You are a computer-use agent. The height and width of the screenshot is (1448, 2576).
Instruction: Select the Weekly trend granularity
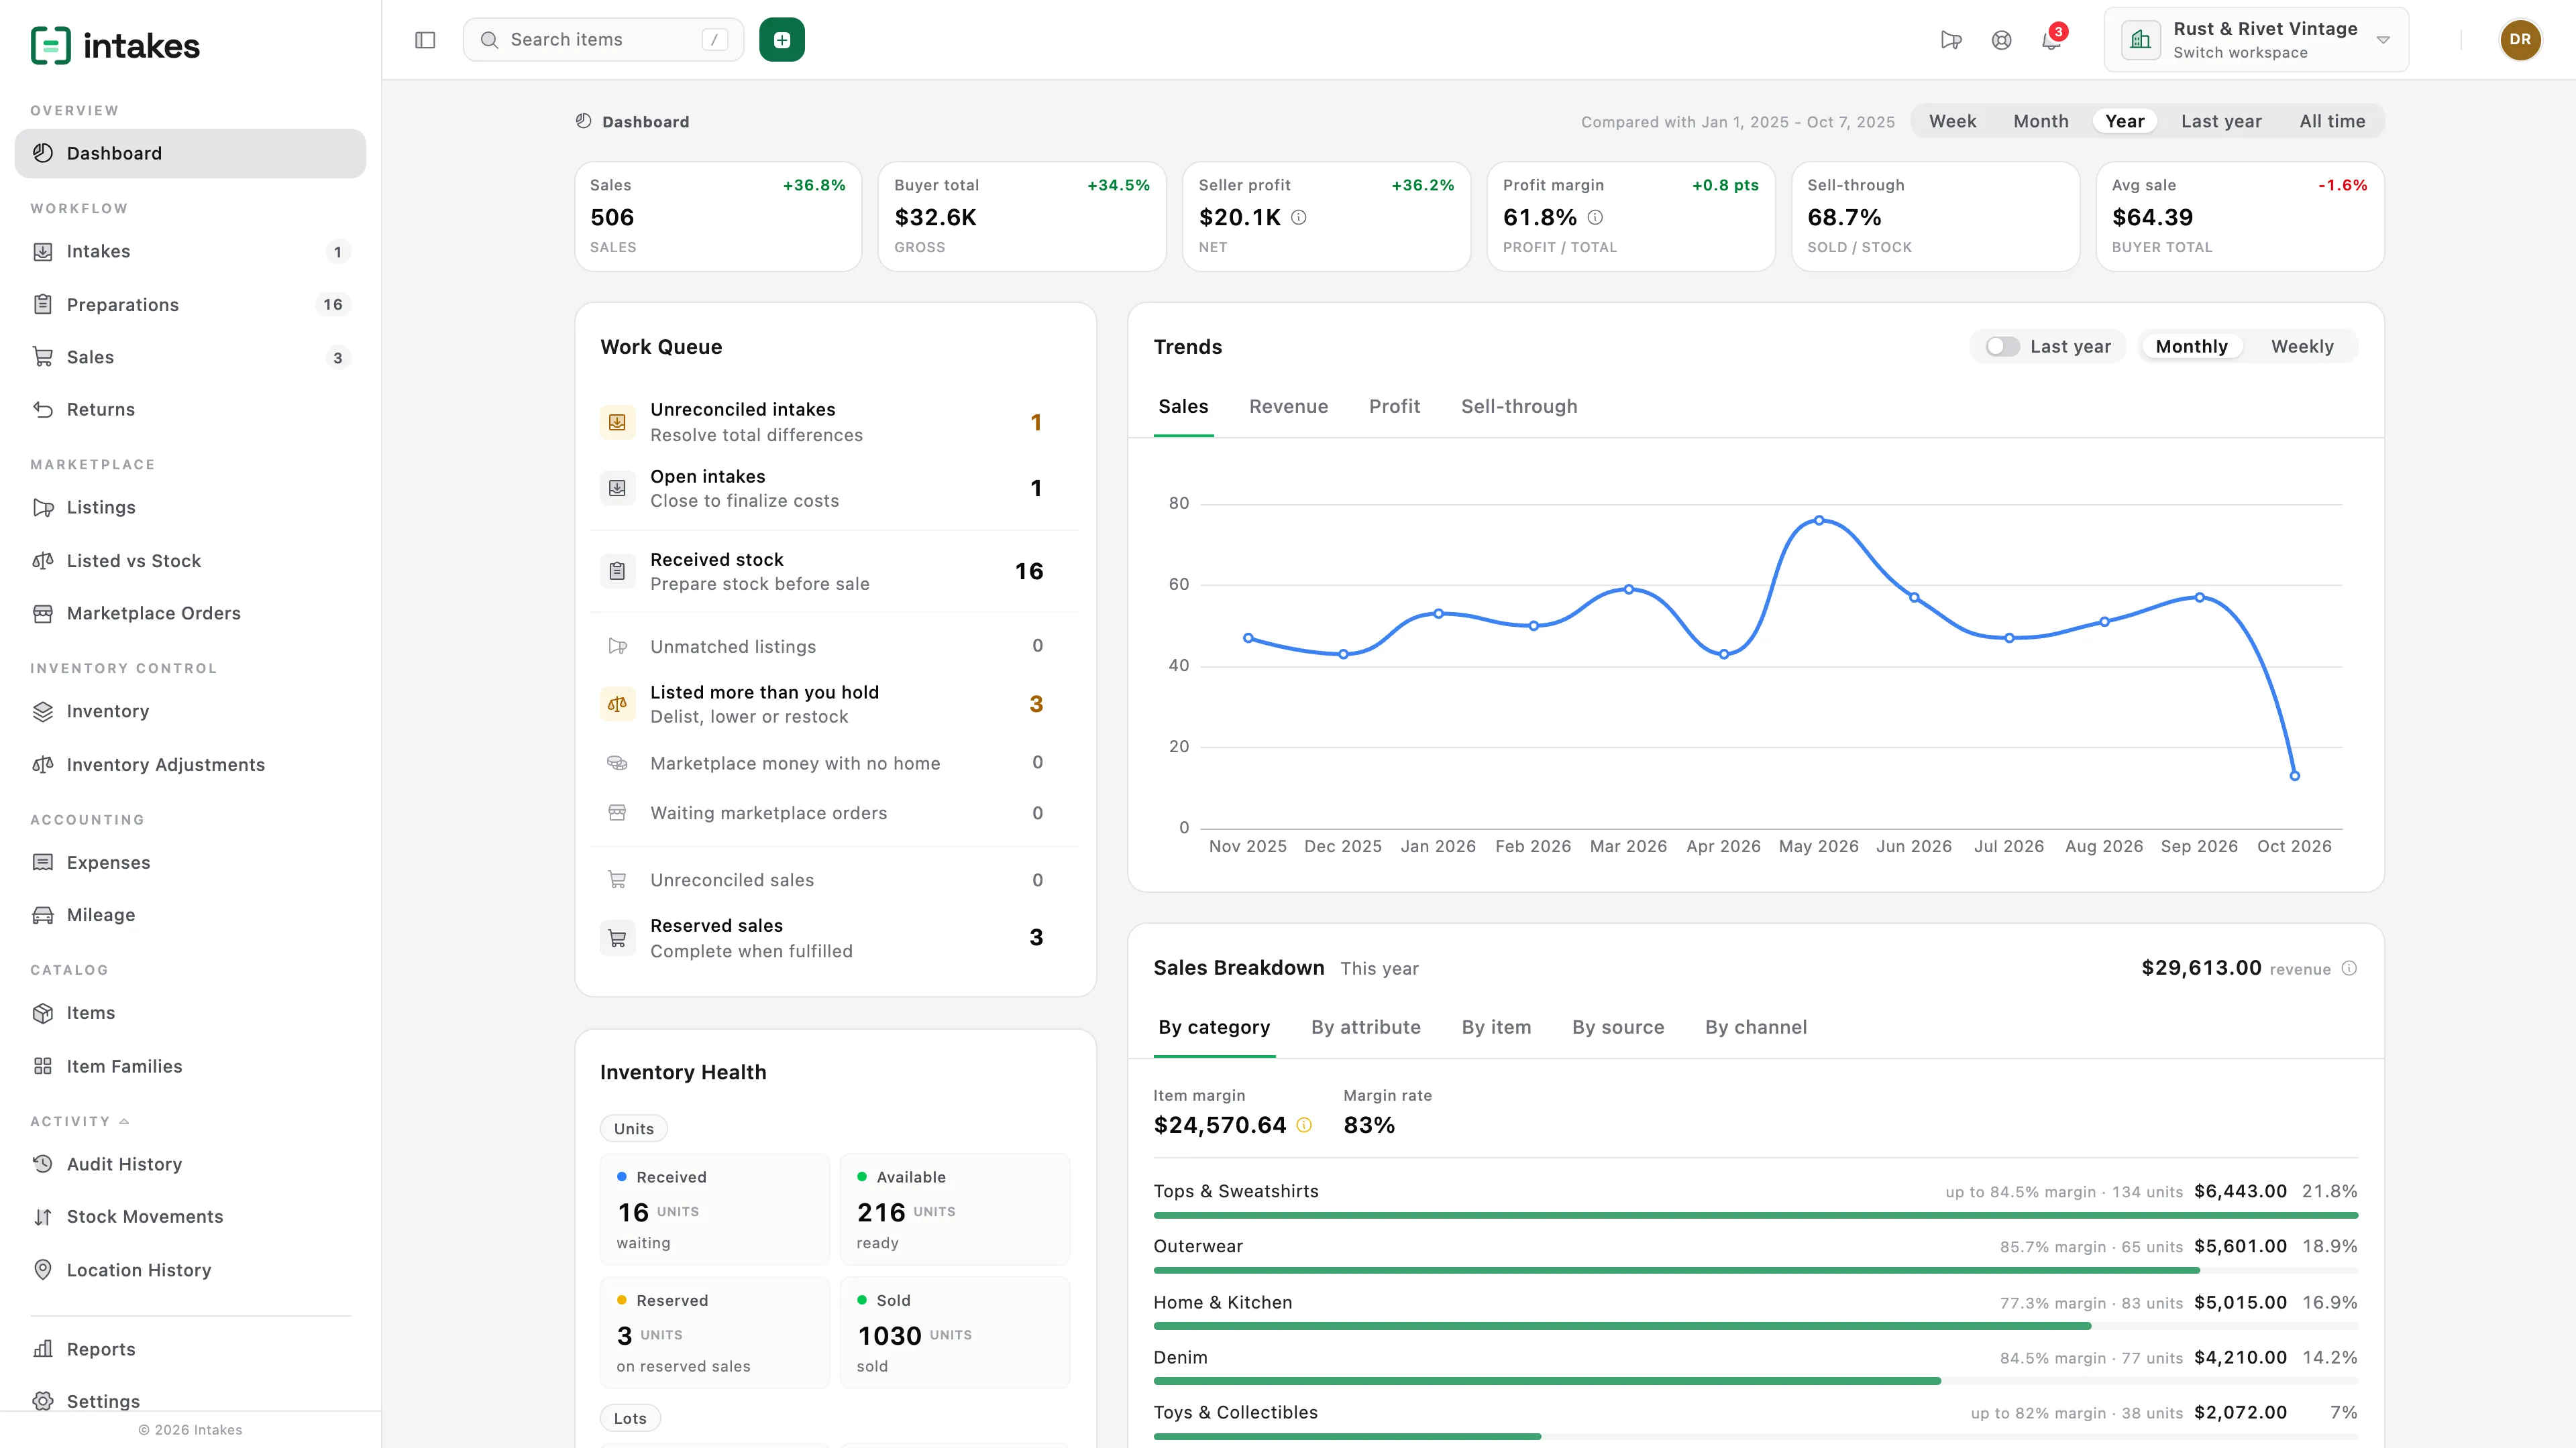coord(2302,347)
